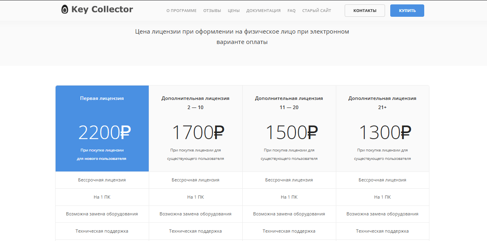The height and width of the screenshot is (241, 487).
Task: Click the Key Collector brand name
Action: click(102, 10)
